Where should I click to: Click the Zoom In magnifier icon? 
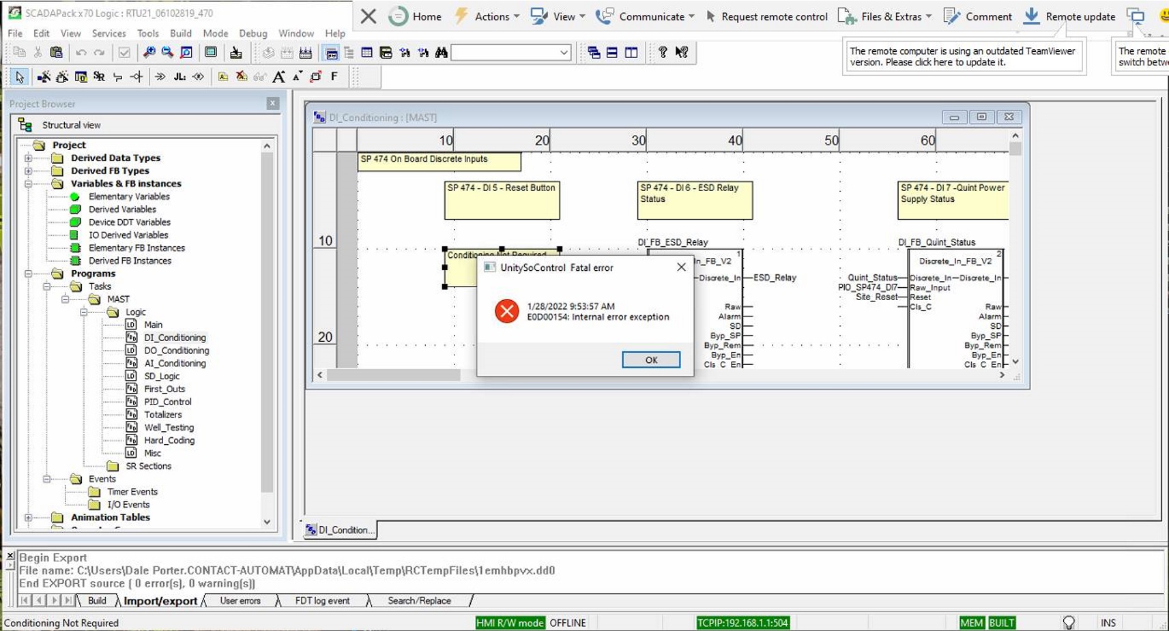click(x=149, y=53)
